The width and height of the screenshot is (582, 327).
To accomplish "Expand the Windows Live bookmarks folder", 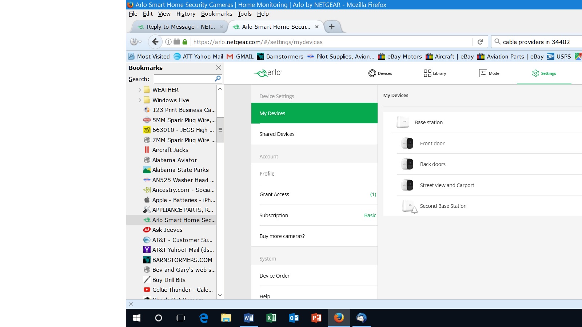I will tap(140, 100).
